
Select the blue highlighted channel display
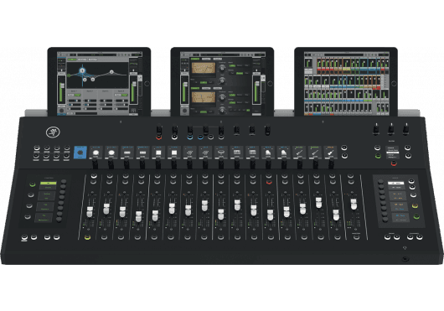pyautogui.click(x=80, y=153)
